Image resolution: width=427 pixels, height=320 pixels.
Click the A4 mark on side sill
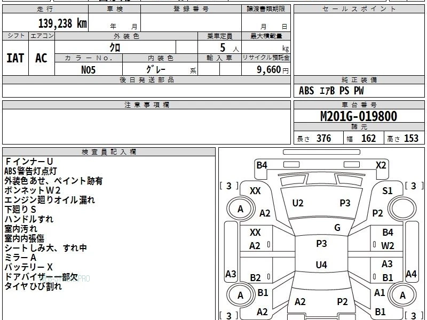[411, 274]
